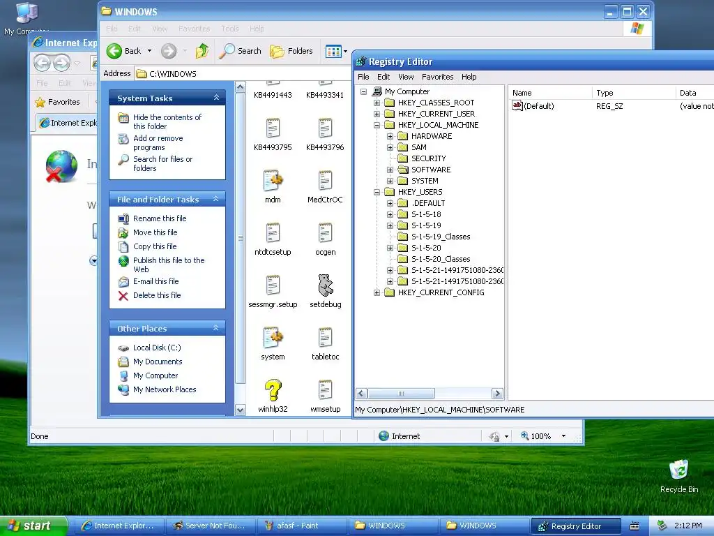This screenshot has width=714, height=536.
Task: Expand HKEY_CURRENT_USER in registry tree
Action: click(x=377, y=114)
